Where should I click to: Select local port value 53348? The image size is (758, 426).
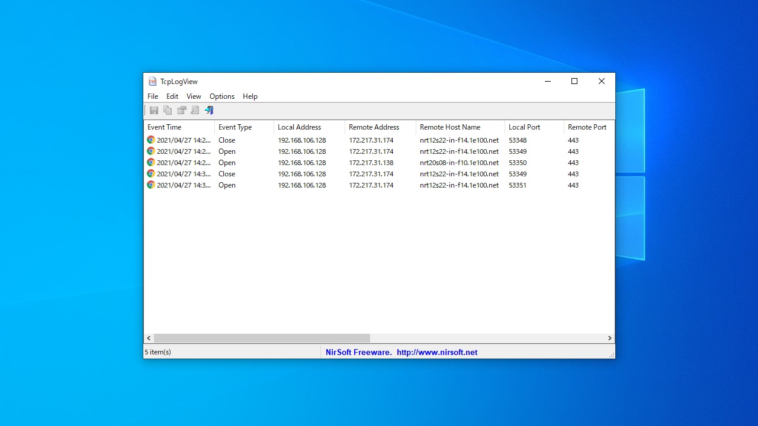tap(518, 140)
